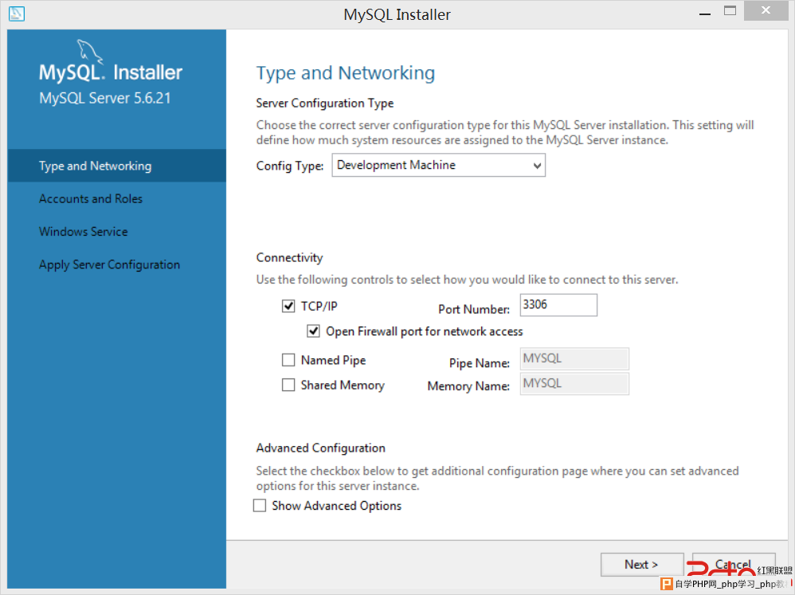The height and width of the screenshot is (595, 795).
Task: Click the 'MySQL Server 5.6.21' text
Action: [105, 98]
